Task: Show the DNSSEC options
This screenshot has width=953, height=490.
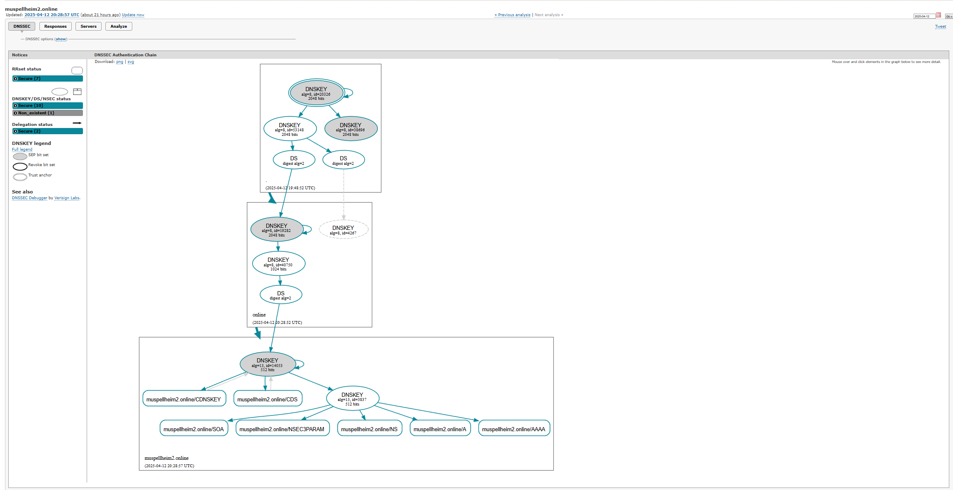Action: click(x=61, y=39)
